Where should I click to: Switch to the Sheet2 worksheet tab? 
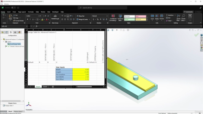point(45,87)
